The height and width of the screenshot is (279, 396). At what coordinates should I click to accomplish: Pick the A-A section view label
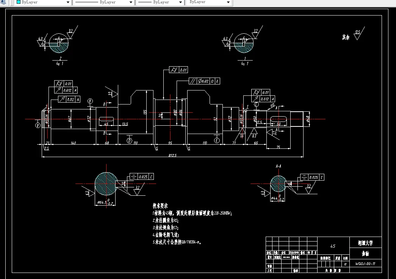tap(278, 166)
